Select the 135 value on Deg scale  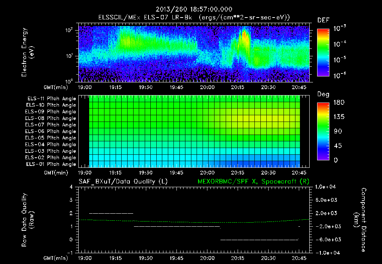tap(339, 117)
